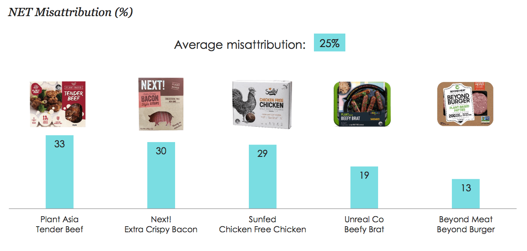527x251 pixels.
Task: Click the bar showing value 33
Action: point(59,172)
